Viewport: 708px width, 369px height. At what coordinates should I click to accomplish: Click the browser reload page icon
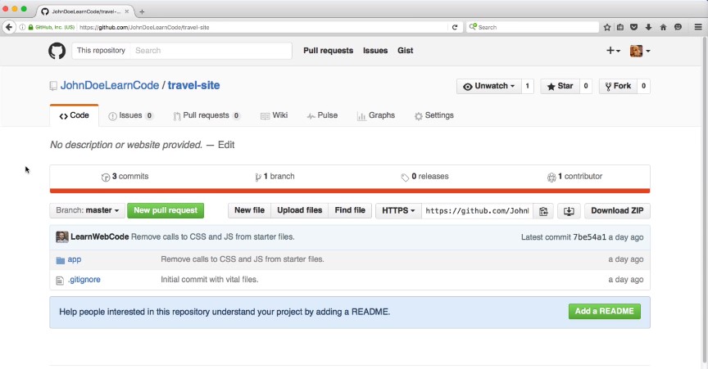[455, 27]
